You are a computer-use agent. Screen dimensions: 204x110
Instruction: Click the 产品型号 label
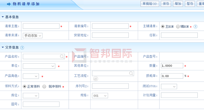tap(150, 56)
